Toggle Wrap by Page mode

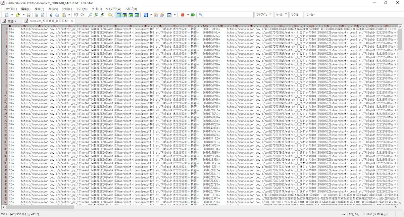137,15
